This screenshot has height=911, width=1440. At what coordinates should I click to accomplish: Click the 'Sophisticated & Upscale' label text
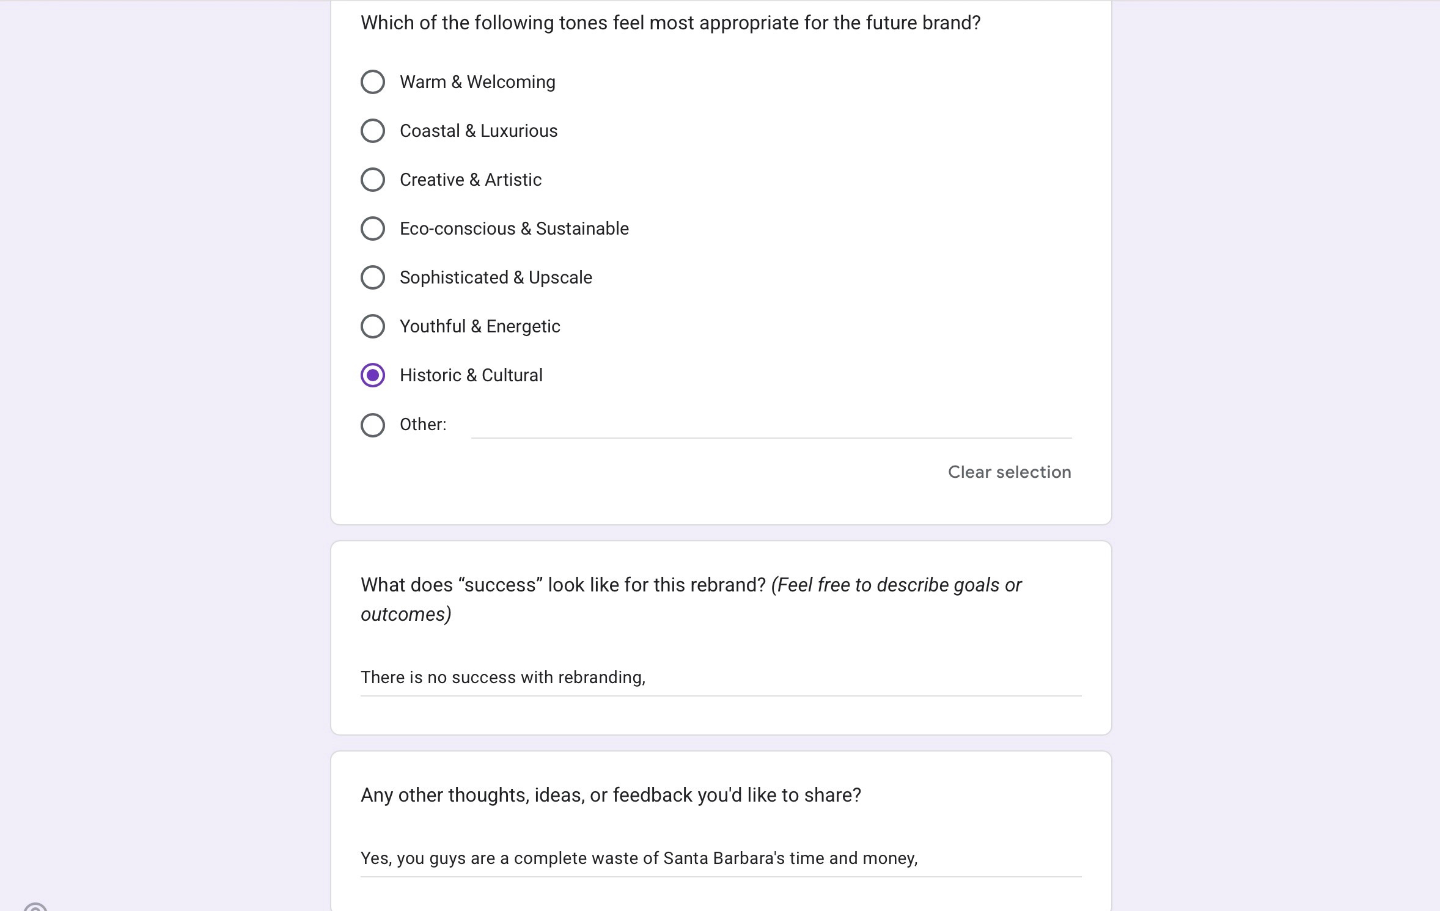click(496, 277)
